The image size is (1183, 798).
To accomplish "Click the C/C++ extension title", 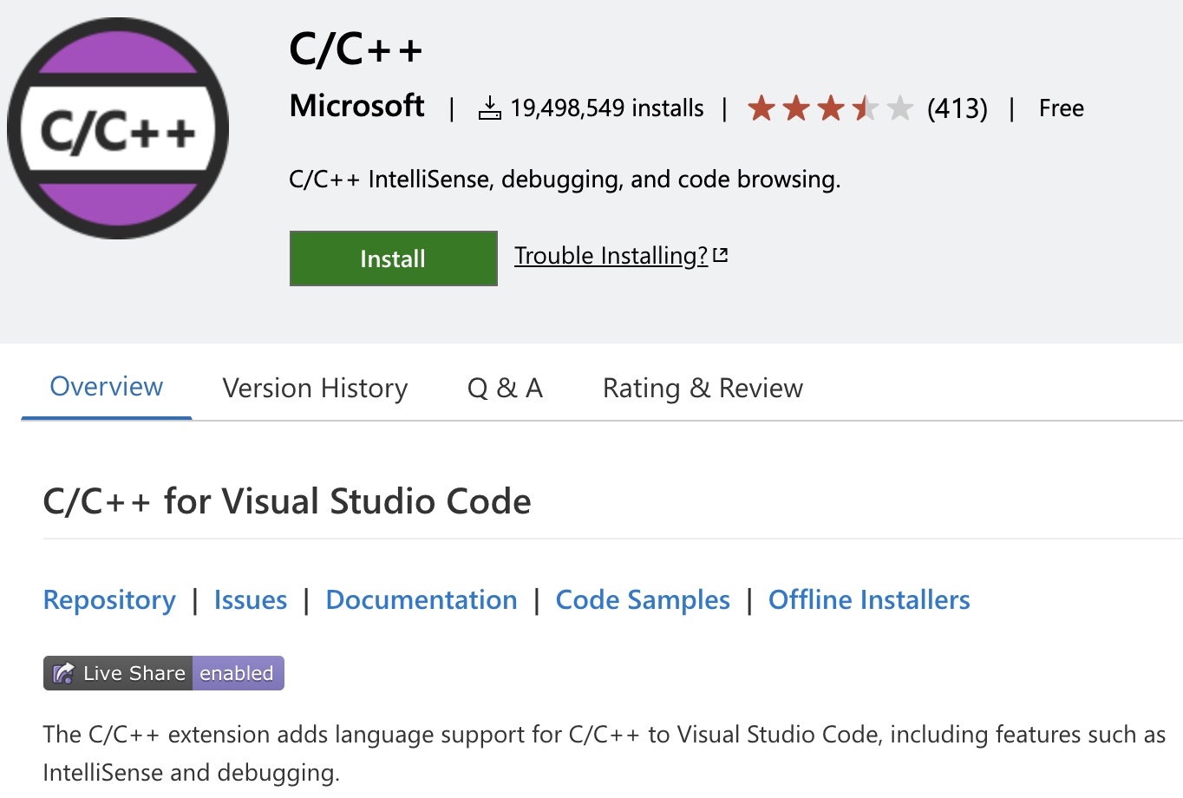I will pos(356,49).
